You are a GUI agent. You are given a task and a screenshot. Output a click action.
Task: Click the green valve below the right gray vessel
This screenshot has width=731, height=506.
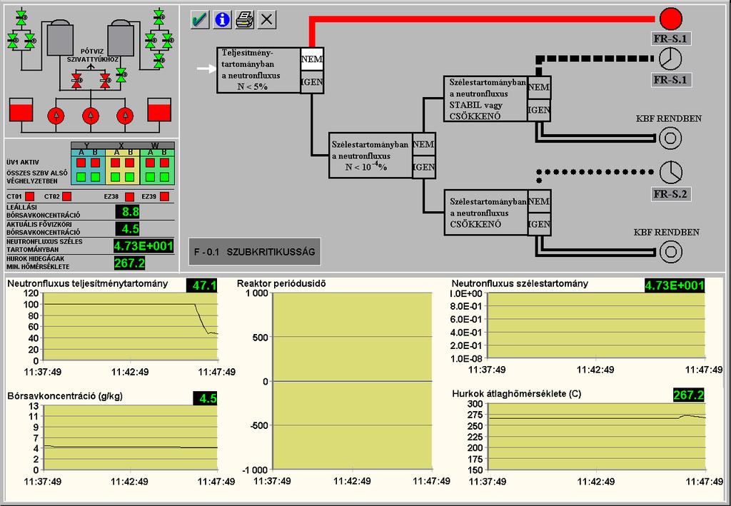tap(121, 75)
